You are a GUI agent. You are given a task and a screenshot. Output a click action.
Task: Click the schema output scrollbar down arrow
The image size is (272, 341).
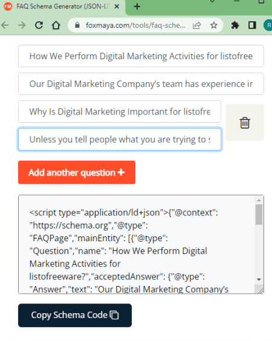click(259, 279)
